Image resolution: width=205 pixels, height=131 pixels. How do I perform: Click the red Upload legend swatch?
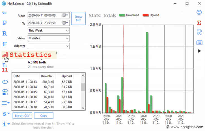click(146, 15)
